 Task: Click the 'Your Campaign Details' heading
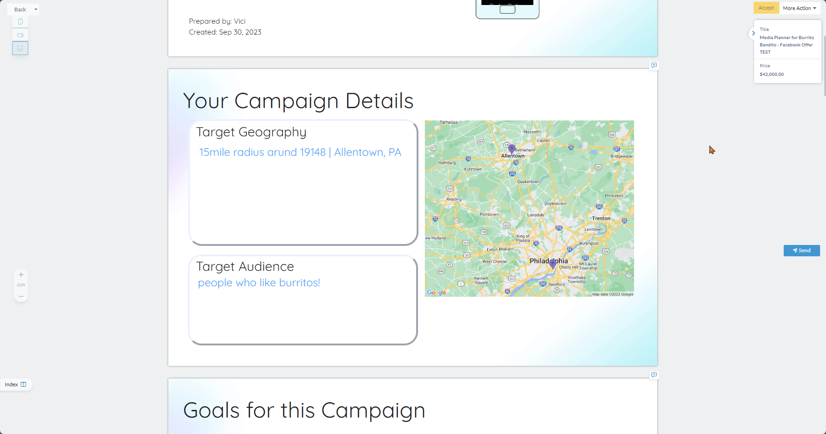point(298,101)
